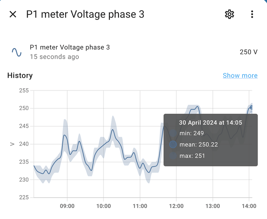Open entity settings gear
Screen dimensions: 267x219
click(x=229, y=14)
